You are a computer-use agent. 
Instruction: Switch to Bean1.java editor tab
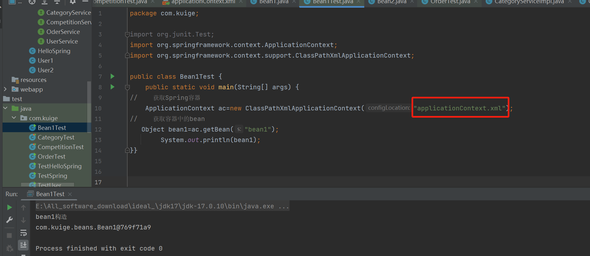(x=274, y=2)
